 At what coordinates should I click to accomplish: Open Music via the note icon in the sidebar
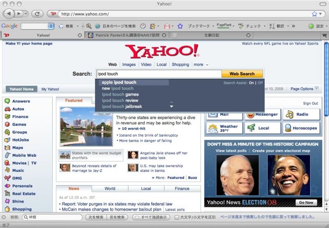[x=7, y=170]
